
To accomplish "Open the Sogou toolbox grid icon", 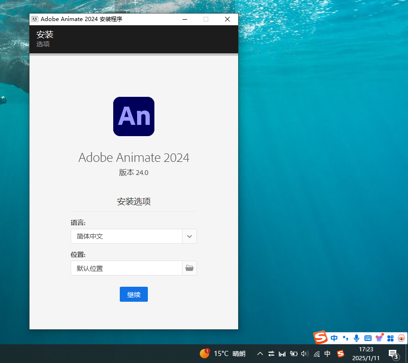I will [x=390, y=338].
